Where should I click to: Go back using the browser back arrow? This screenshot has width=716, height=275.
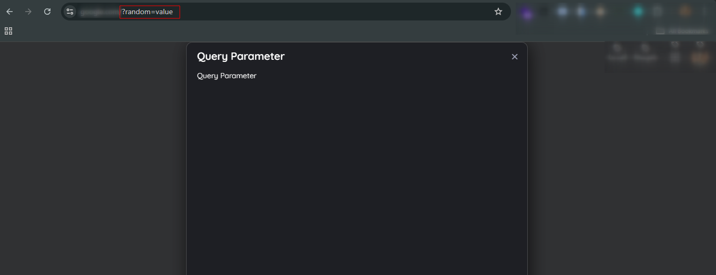[x=9, y=12]
